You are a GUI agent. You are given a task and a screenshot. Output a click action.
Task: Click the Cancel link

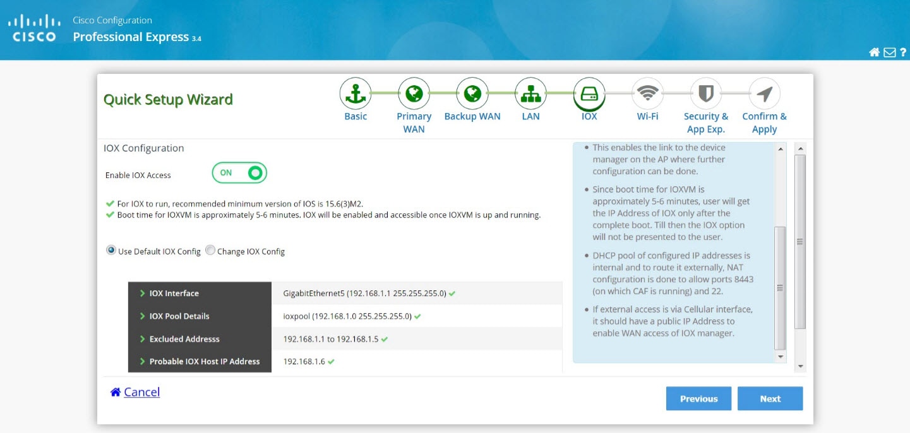141,392
